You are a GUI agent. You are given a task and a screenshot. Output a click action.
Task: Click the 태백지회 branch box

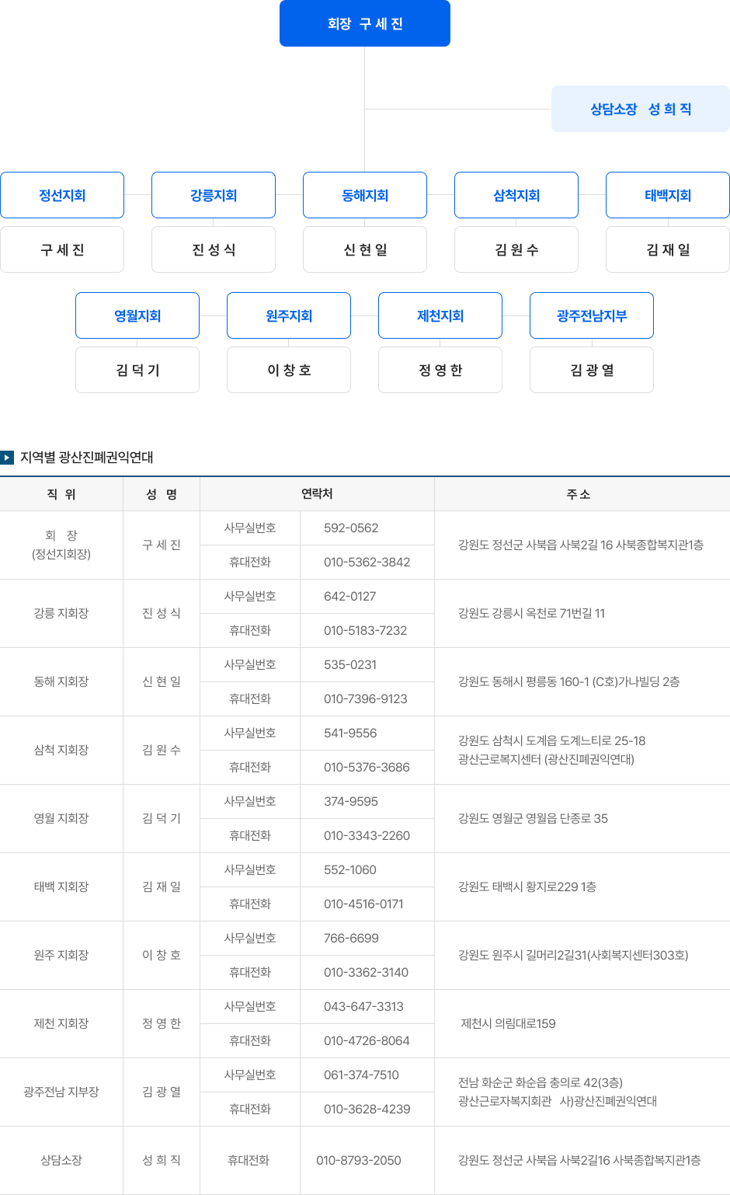[667, 196]
